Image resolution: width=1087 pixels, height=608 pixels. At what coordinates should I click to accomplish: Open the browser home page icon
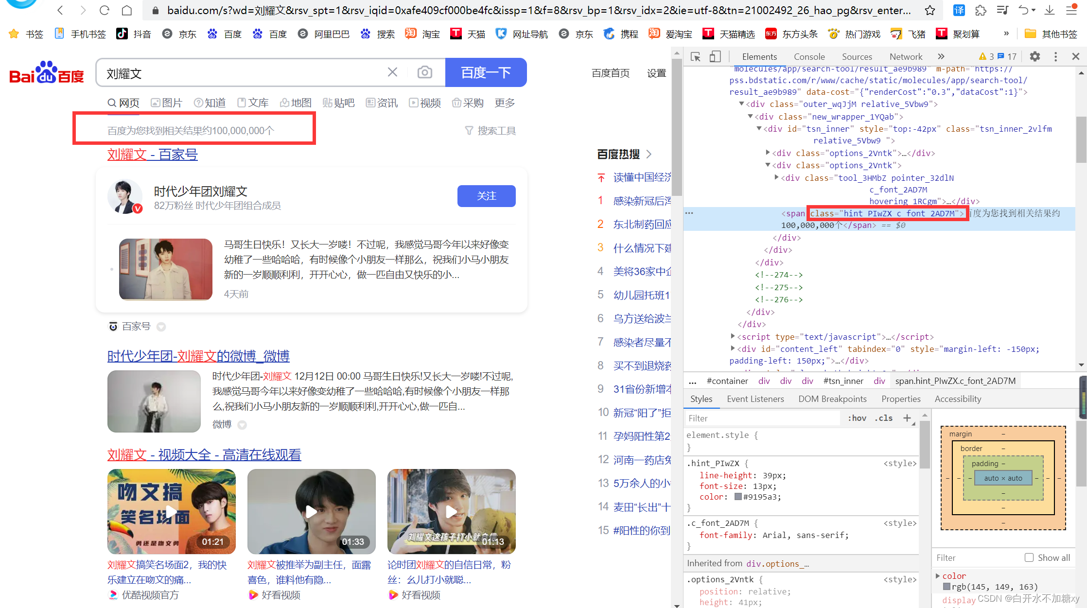point(126,10)
